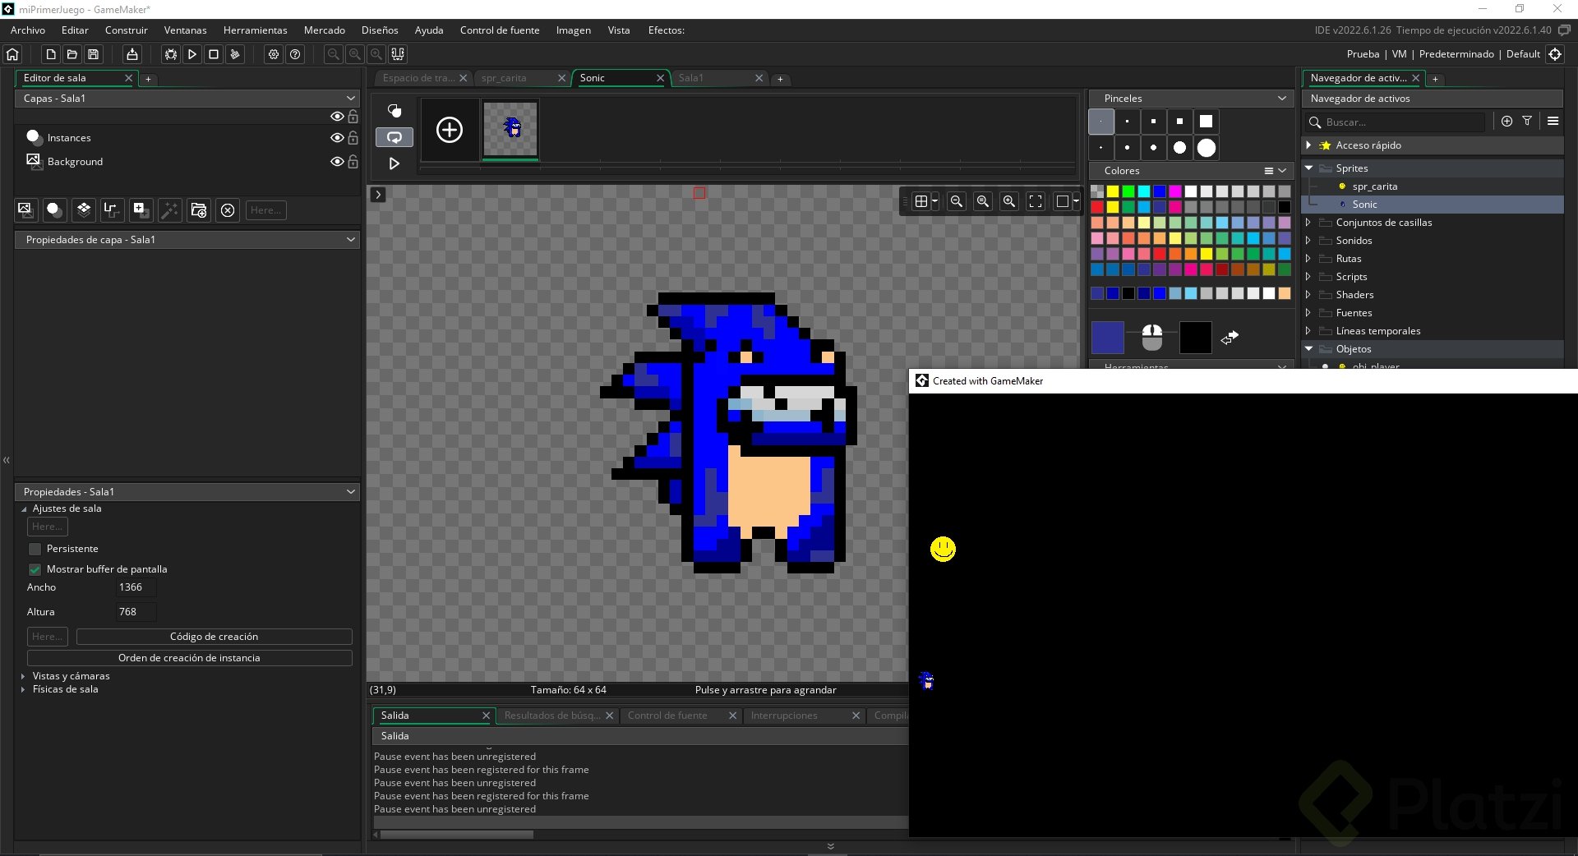
Task: Lock the Instances layer
Action: pyautogui.click(x=353, y=138)
